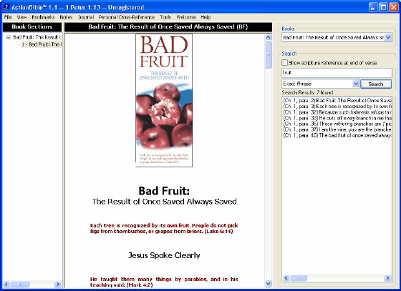The width and height of the screenshot is (401, 291).
Task: Click search results scroll-left arrow
Action: [x=286, y=278]
